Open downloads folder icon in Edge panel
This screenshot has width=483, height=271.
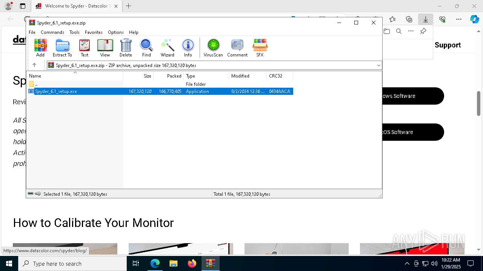pyautogui.click(x=386, y=31)
